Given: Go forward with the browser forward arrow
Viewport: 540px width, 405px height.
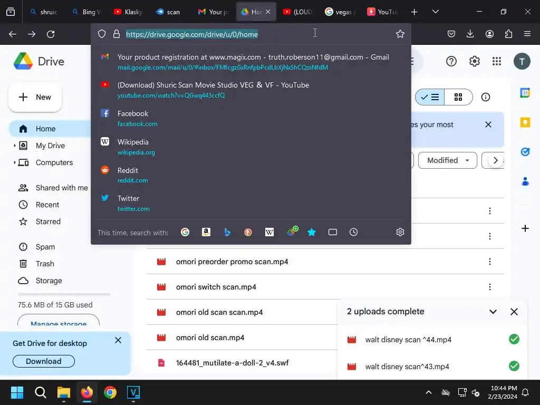Looking at the screenshot, I should click(x=32, y=34).
